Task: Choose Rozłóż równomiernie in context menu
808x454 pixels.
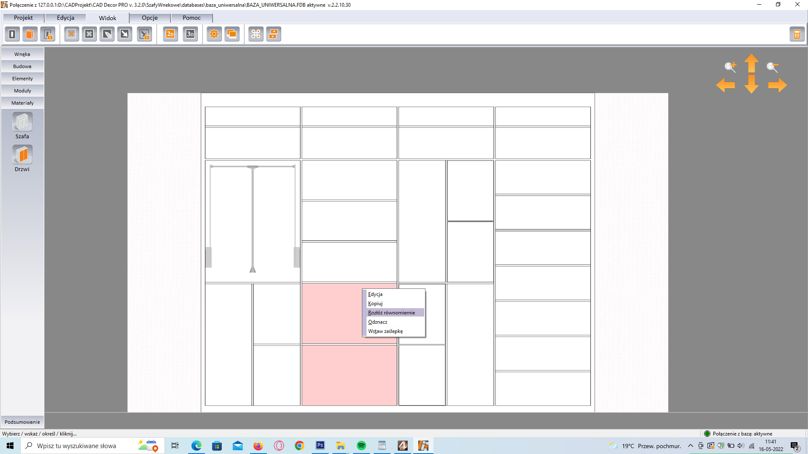Action: (391, 313)
